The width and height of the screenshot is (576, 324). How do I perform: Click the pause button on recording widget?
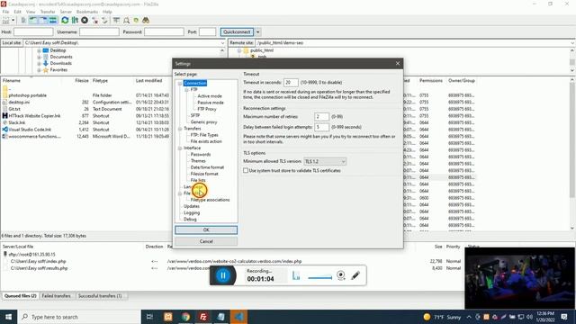coord(223,275)
